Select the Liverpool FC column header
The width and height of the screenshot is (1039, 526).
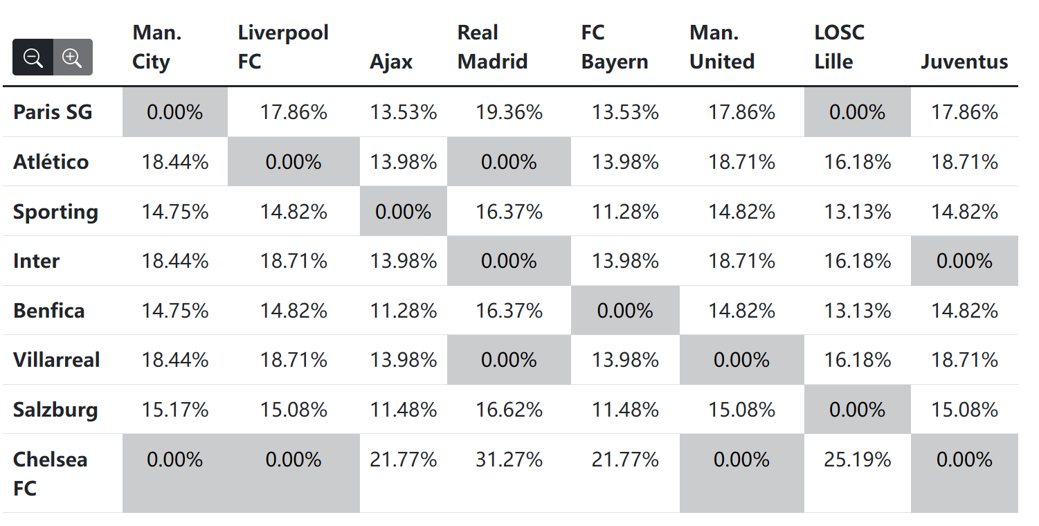(283, 47)
